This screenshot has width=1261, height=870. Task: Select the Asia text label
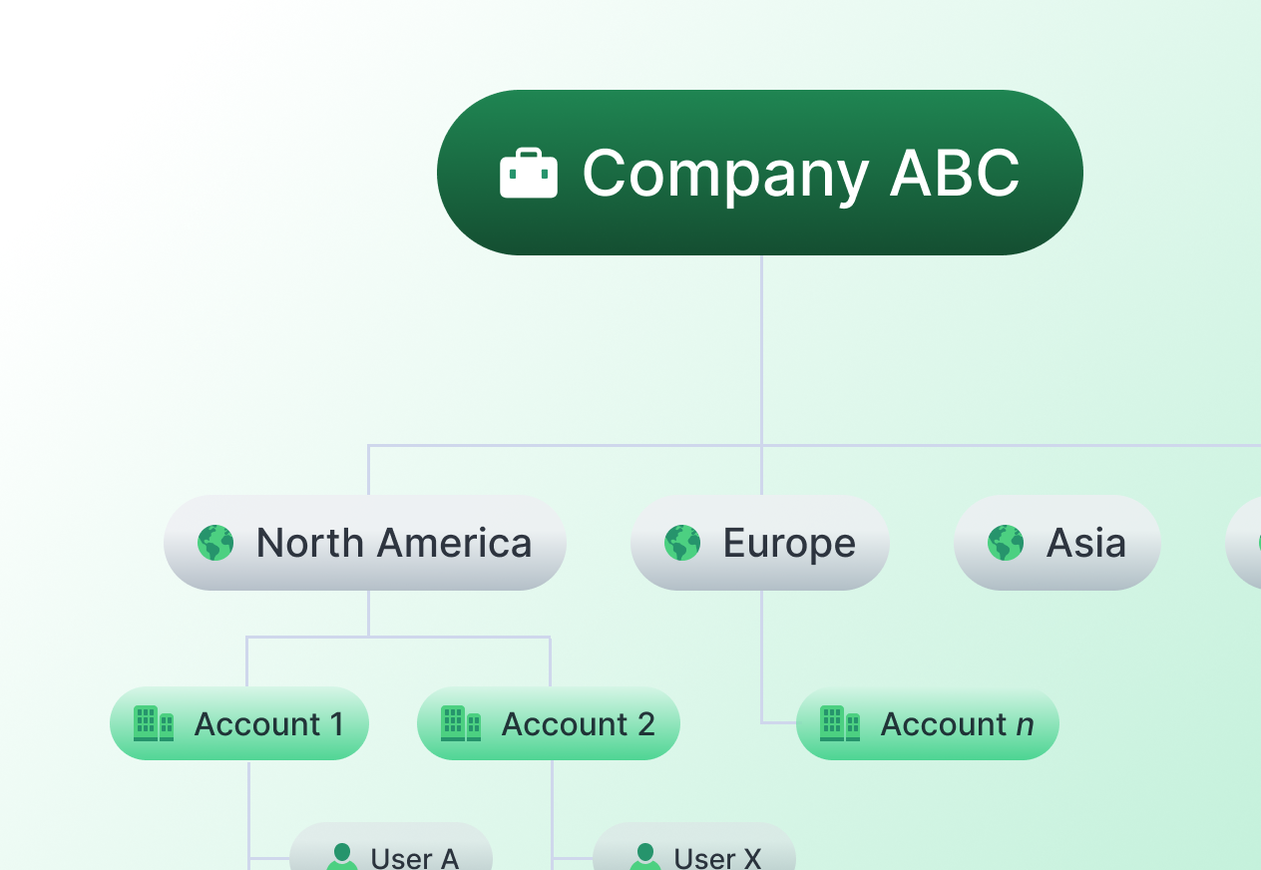(1085, 543)
